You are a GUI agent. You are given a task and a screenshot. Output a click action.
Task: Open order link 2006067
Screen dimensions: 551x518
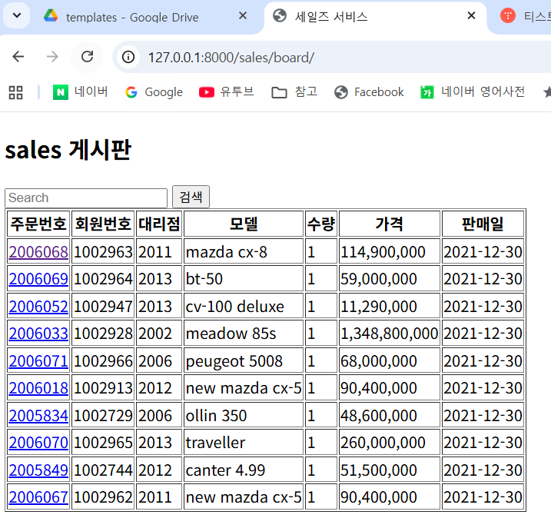(x=38, y=496)
